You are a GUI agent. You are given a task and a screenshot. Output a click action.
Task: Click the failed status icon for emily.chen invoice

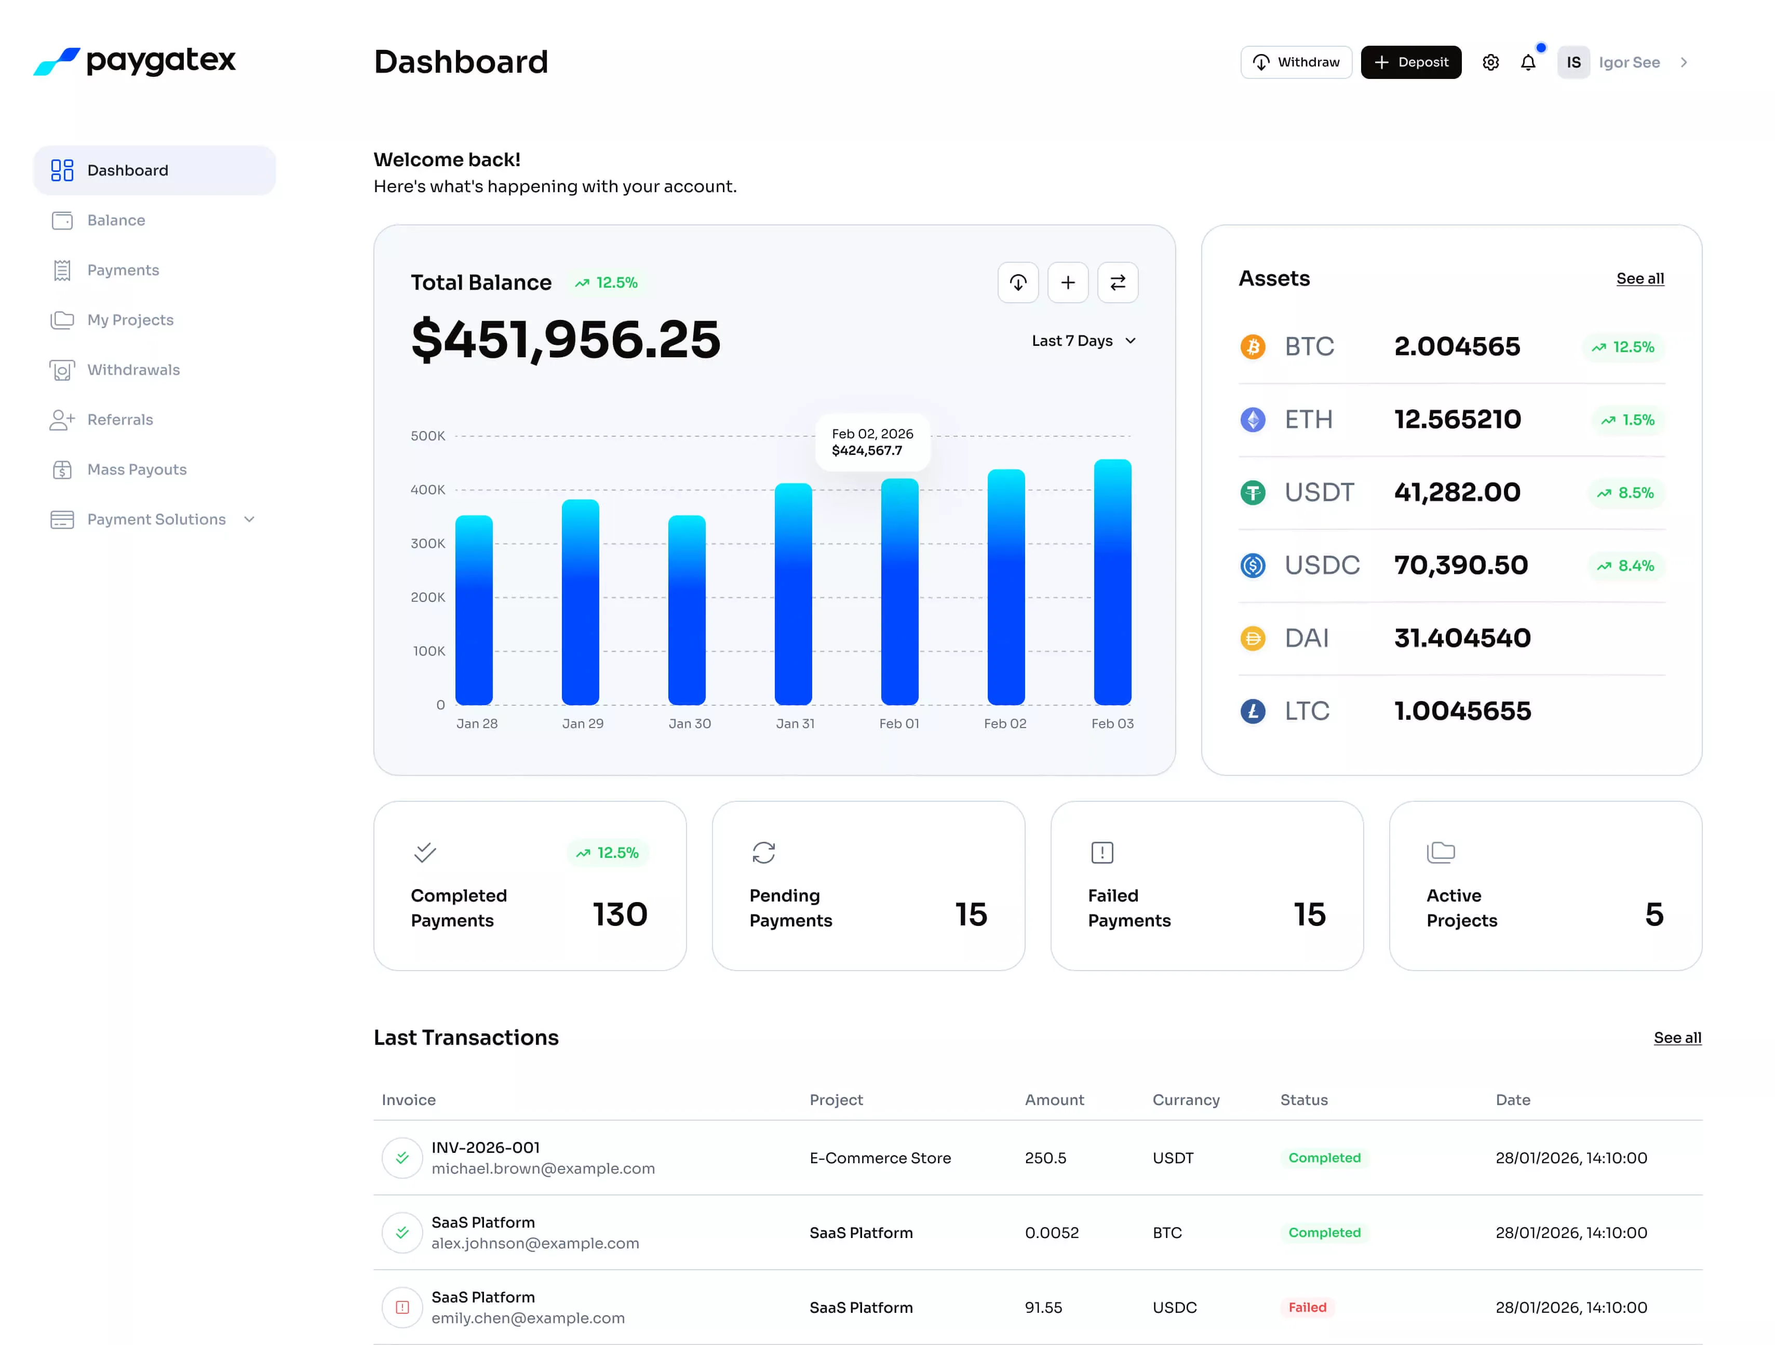402,1307
